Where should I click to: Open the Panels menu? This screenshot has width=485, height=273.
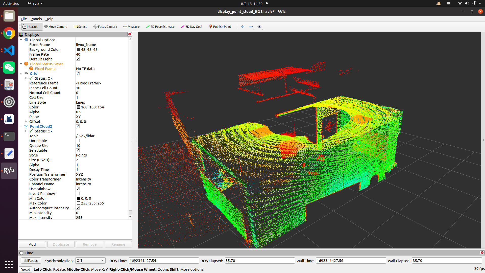(x=36, y=19)
